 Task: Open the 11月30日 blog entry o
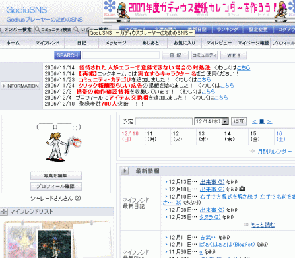pyautogui.click(x=201, y=252)
